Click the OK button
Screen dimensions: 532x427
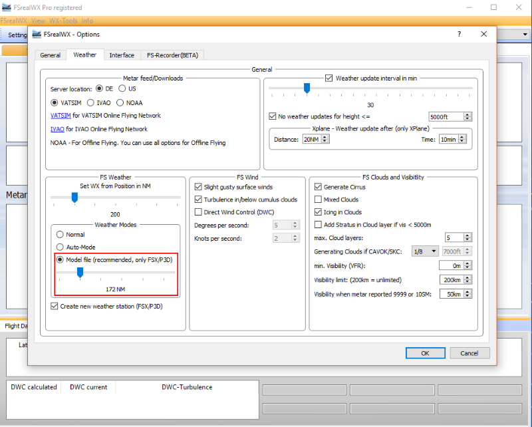tap(425, 353)
